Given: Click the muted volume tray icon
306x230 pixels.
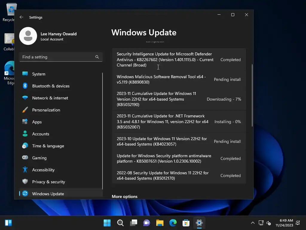Looking at the screenshot, I should pos(269,223).
